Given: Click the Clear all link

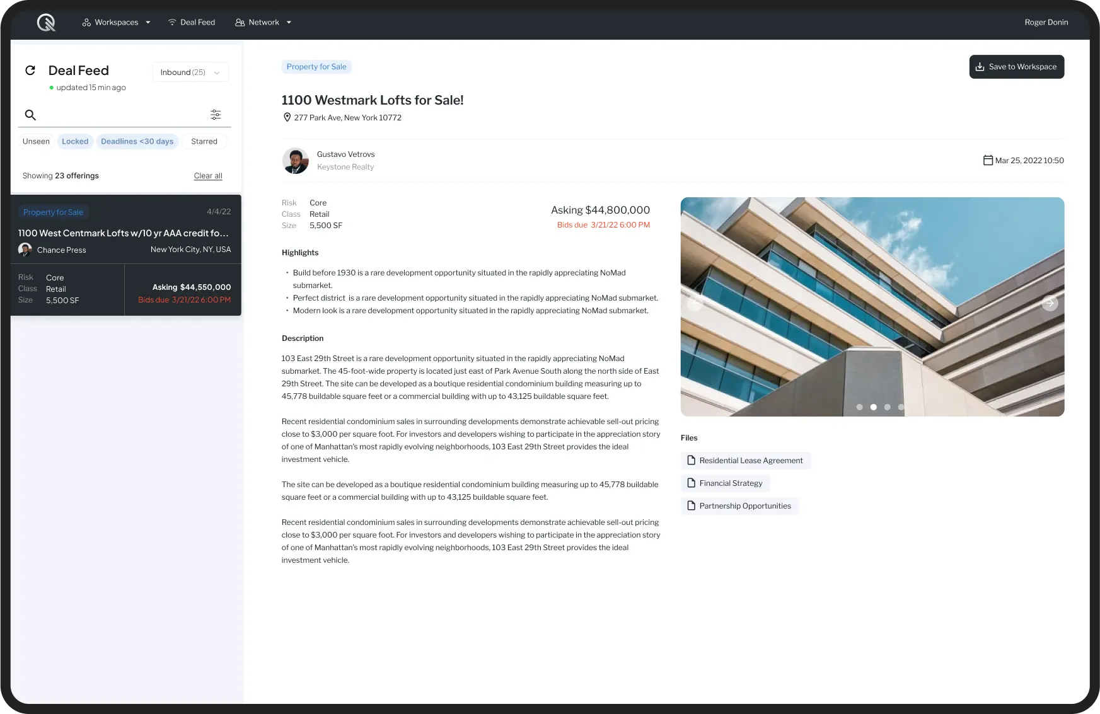Looking at the screenshot, I should point(208,176).
